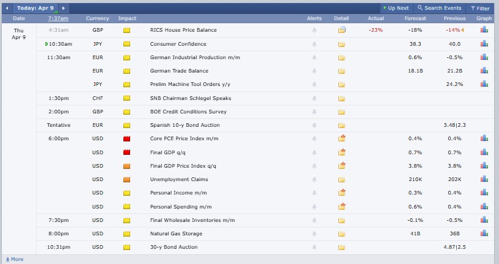
Task: Toggle alert for 30-y Bond Auction
Action: coord(315,247)
